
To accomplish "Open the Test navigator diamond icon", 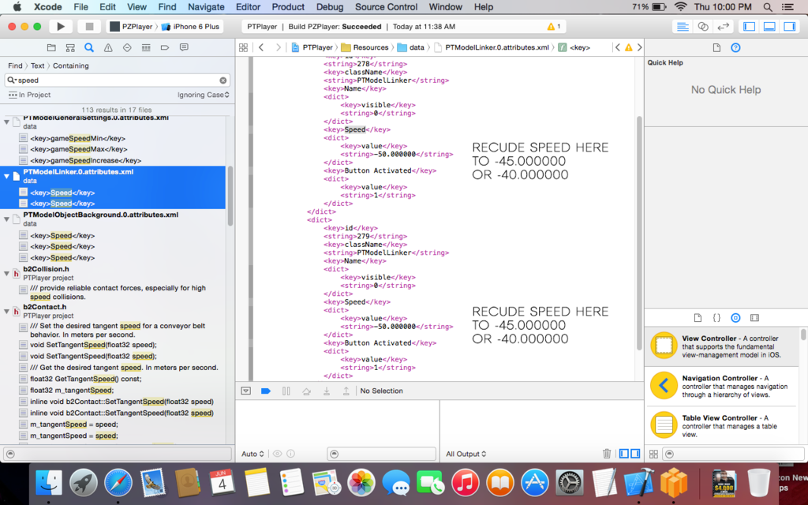I will coord(127,47).
